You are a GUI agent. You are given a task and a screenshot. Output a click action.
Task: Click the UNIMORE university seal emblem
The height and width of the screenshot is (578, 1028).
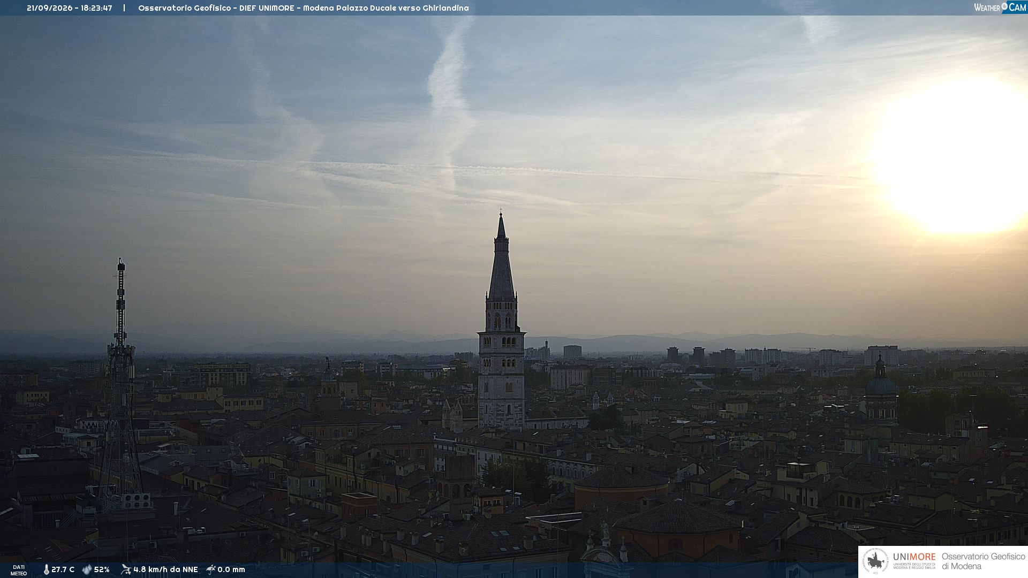875,561
